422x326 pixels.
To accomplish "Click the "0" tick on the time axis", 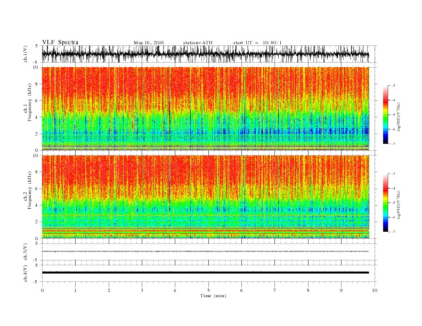I will pos(42,290).
